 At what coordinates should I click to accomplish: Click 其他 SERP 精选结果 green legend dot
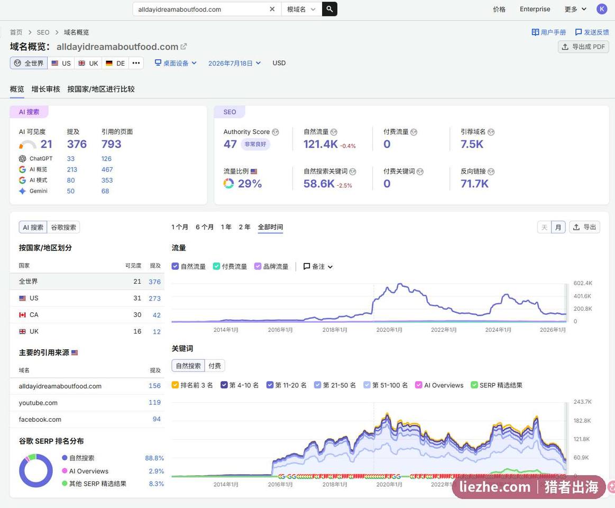[x=65, y=484]
